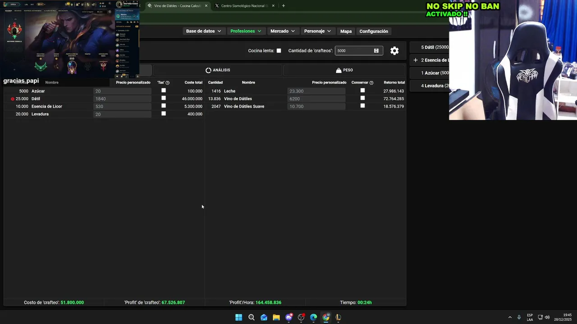Select the Vino de Dátiles browser tab
The image size is (577, 324).
pos(178,6)
